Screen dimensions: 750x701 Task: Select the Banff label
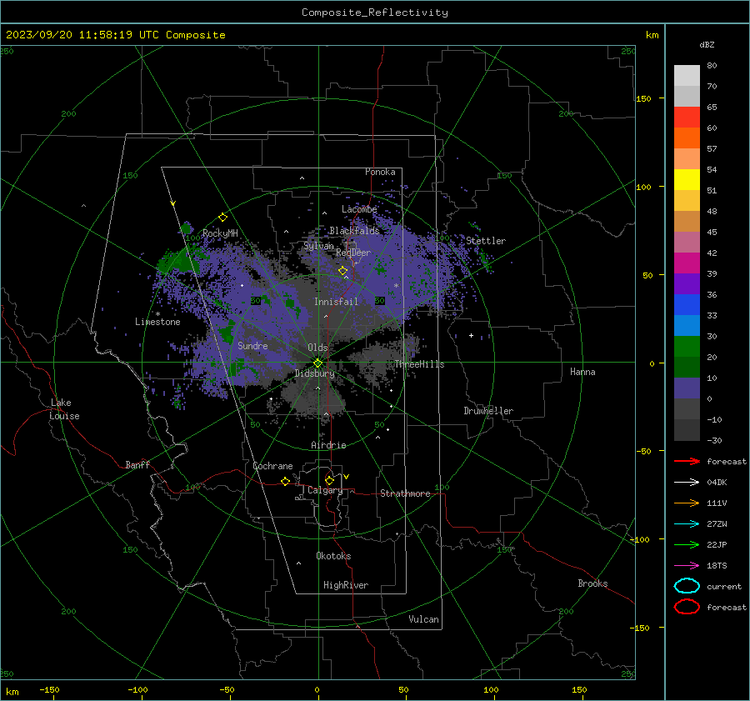coord(137,464)
